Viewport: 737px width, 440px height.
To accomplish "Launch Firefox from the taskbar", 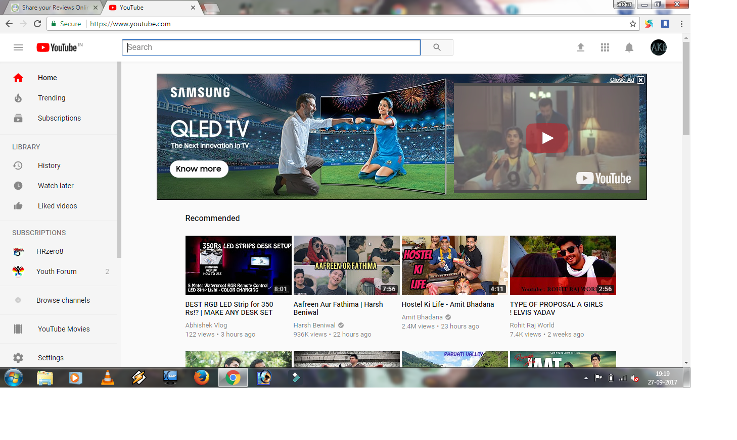I will tap(202, 377).
